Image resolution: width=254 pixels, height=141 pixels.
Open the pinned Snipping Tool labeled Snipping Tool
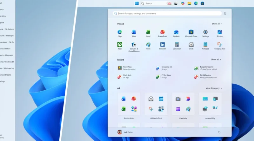tap(220, 46)
